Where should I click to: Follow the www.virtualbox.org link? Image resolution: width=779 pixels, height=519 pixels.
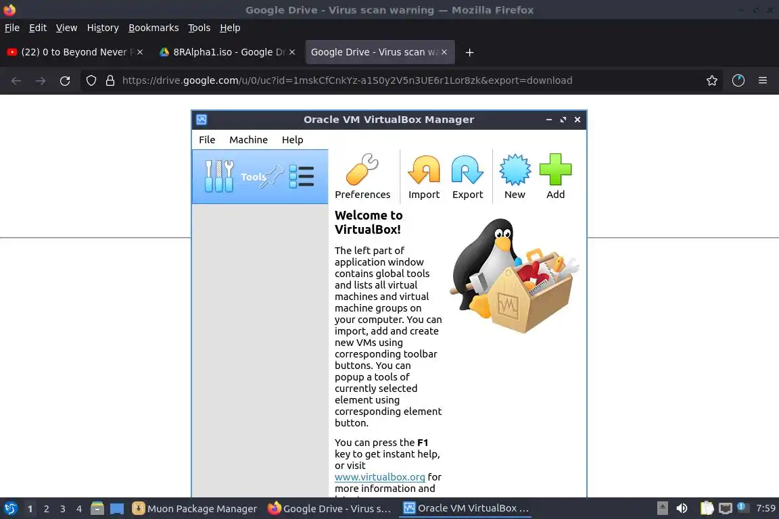tap(379, 477)
